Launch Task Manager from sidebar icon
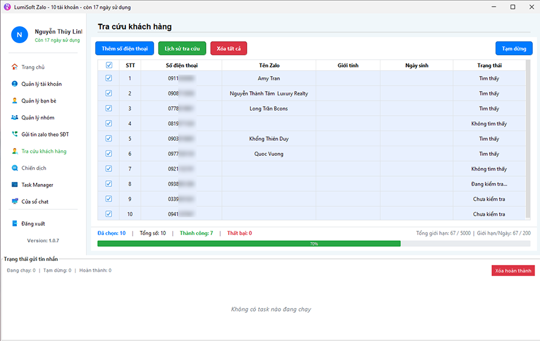 (14, 185)
